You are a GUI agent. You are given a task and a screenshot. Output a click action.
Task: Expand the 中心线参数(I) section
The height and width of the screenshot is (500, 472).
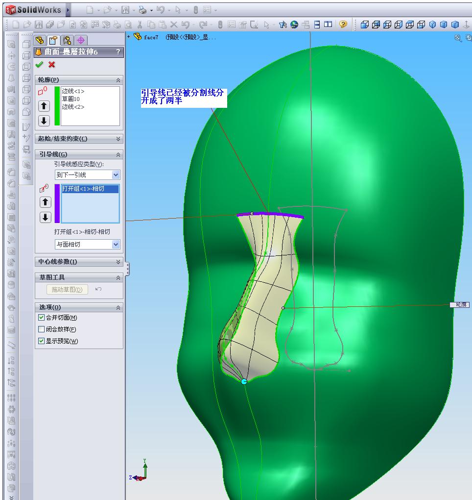pyautogui.click(x=118, y=262)
